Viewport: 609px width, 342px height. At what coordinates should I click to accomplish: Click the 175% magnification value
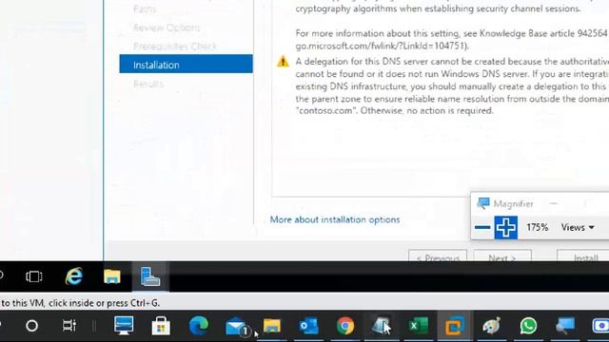(x=537, y=227)
